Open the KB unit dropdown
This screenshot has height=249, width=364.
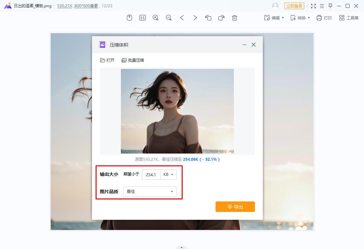click(168, 175)
